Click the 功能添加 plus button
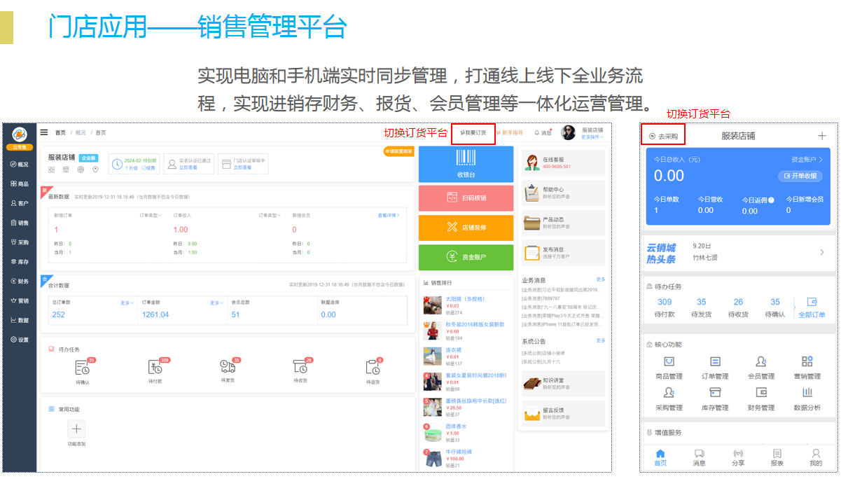Screen dimensions: 848x479 click(77, 429)
